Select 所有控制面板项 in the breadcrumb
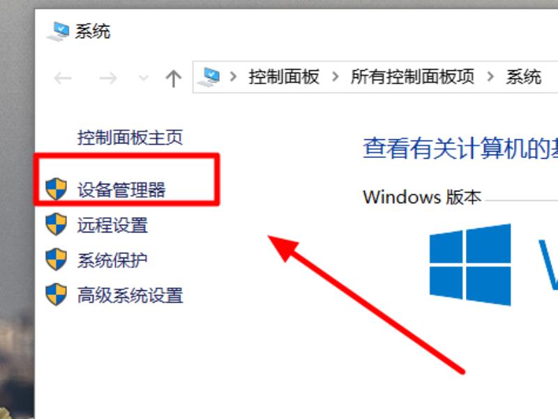This screenshot has height=419, width=558. pos(412,77)
